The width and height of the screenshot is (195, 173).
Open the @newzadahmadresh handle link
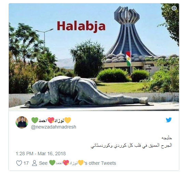pyautogui.click(x=54, y=127)
